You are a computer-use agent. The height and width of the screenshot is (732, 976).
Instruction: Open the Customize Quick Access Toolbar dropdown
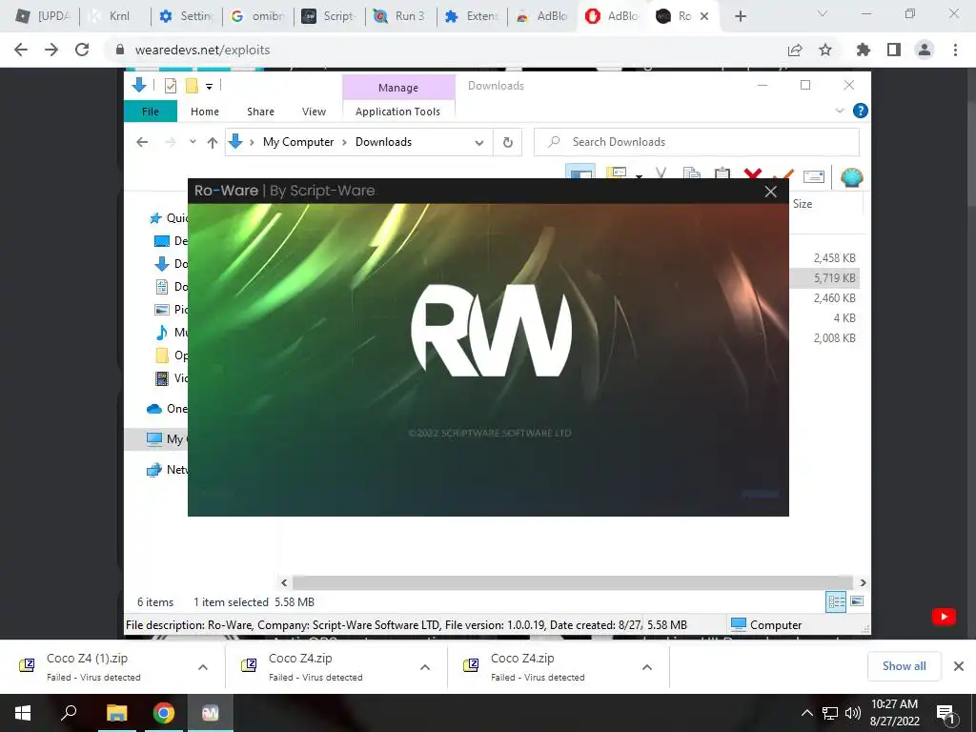click(209, 87)
